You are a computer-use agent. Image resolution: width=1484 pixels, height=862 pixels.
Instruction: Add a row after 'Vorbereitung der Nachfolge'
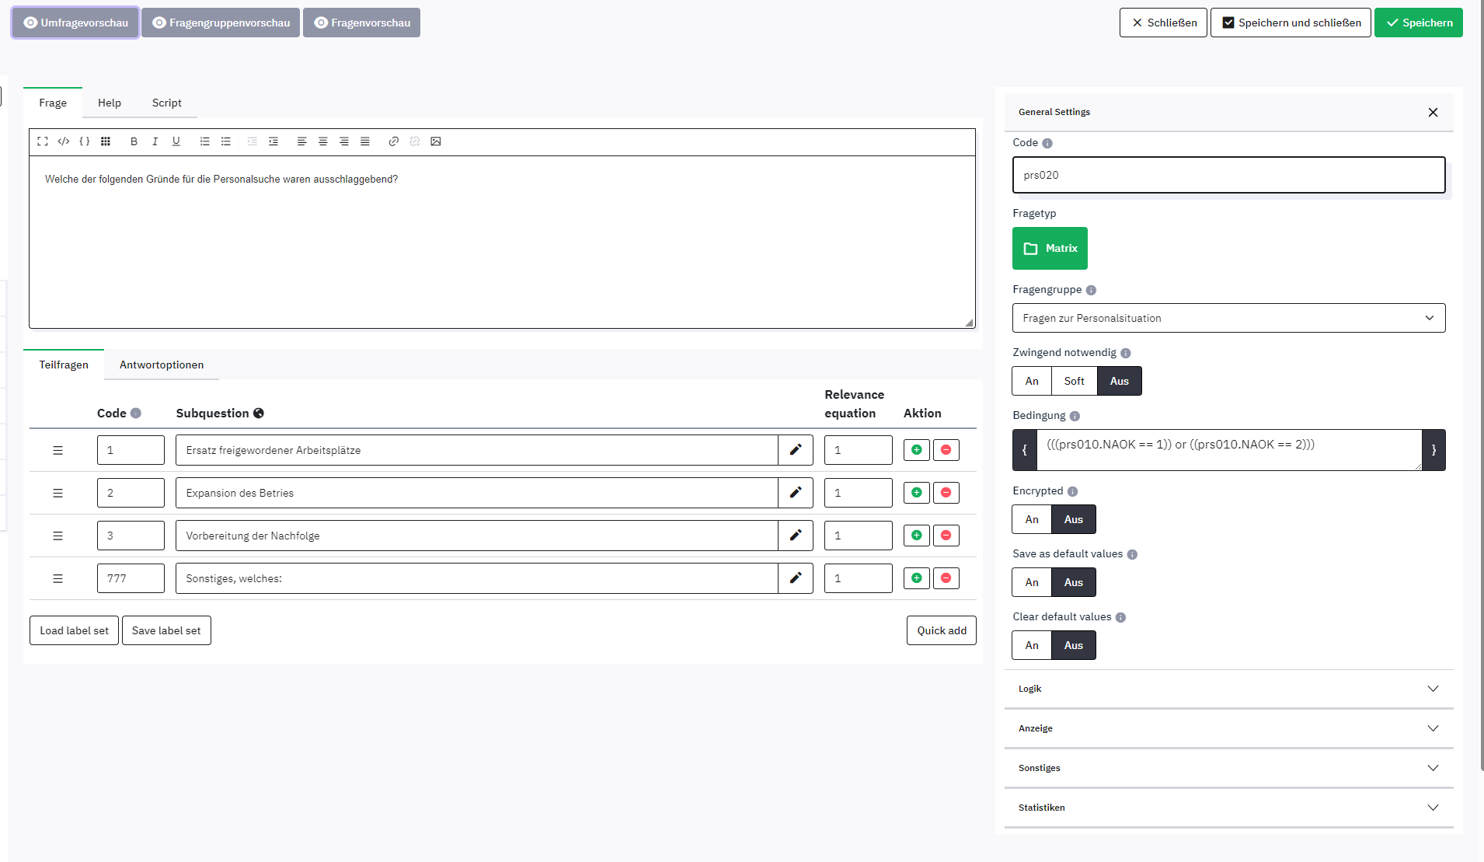pos(917,536)
